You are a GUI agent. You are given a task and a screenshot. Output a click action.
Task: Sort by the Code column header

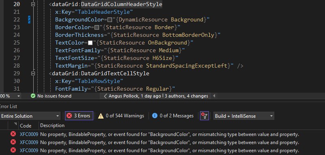tap(26, 125)
